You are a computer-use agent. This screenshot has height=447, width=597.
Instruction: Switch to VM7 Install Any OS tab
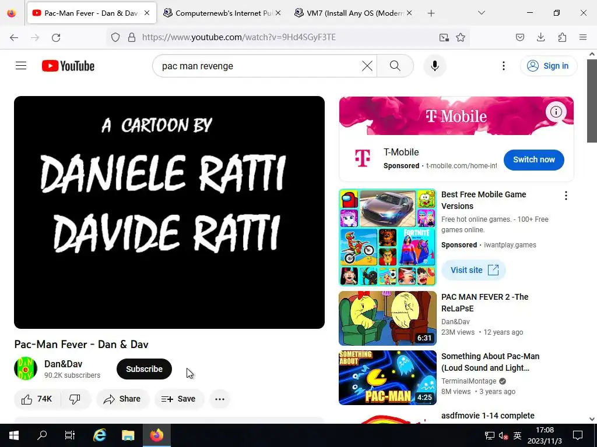[x=354, y=13]
